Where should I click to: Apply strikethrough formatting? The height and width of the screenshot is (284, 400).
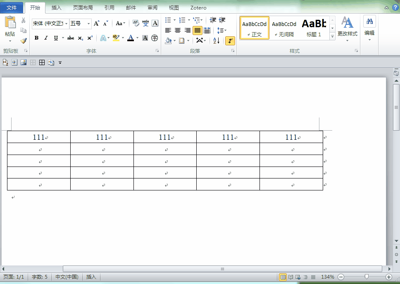click(71, 38)
